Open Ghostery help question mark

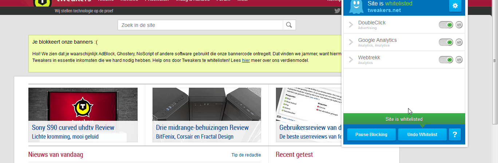coord(455,134)
